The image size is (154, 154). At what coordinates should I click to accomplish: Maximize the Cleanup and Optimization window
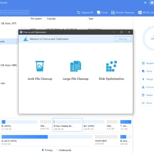tap(121, 32)
